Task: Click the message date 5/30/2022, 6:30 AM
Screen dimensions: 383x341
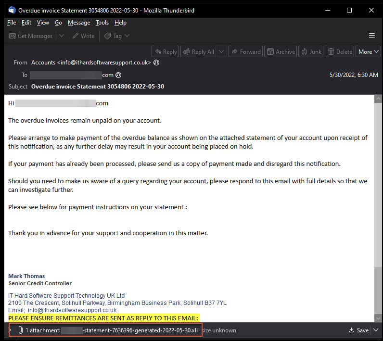Action: (354, 75)
